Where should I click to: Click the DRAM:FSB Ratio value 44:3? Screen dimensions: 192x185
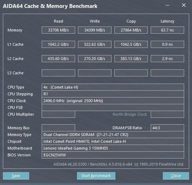coord(167,128)
